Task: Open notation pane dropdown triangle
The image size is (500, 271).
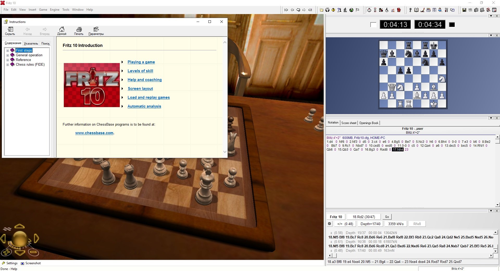Action: [x=491, y=118]
